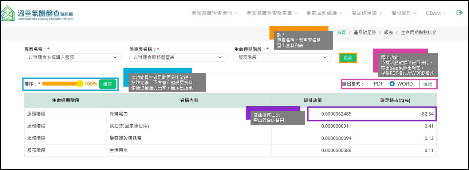469x170 pixels.
Task: Click the 匯出 export button
Action: 427,84
